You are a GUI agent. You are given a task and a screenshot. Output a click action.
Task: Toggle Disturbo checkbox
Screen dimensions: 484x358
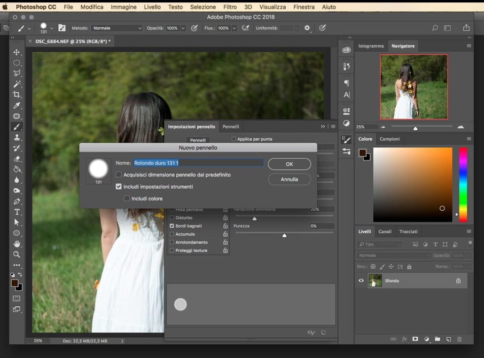point(172,218)
